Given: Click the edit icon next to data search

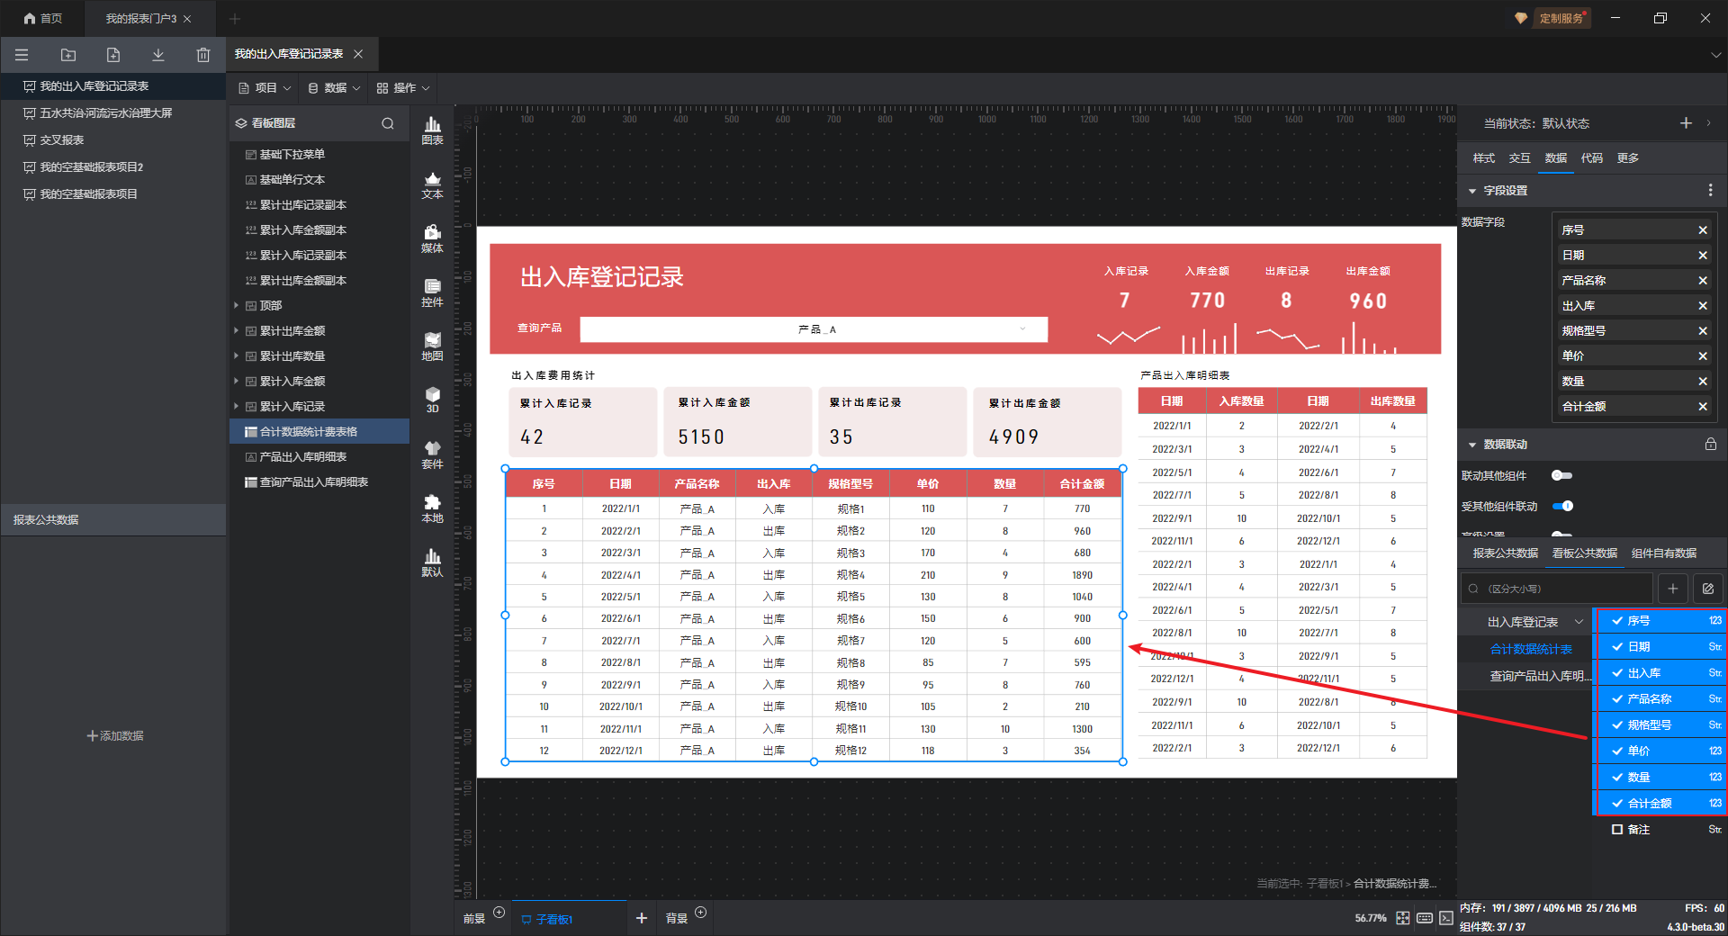Looking at the screenshot, I should (x=1707, y=589).
